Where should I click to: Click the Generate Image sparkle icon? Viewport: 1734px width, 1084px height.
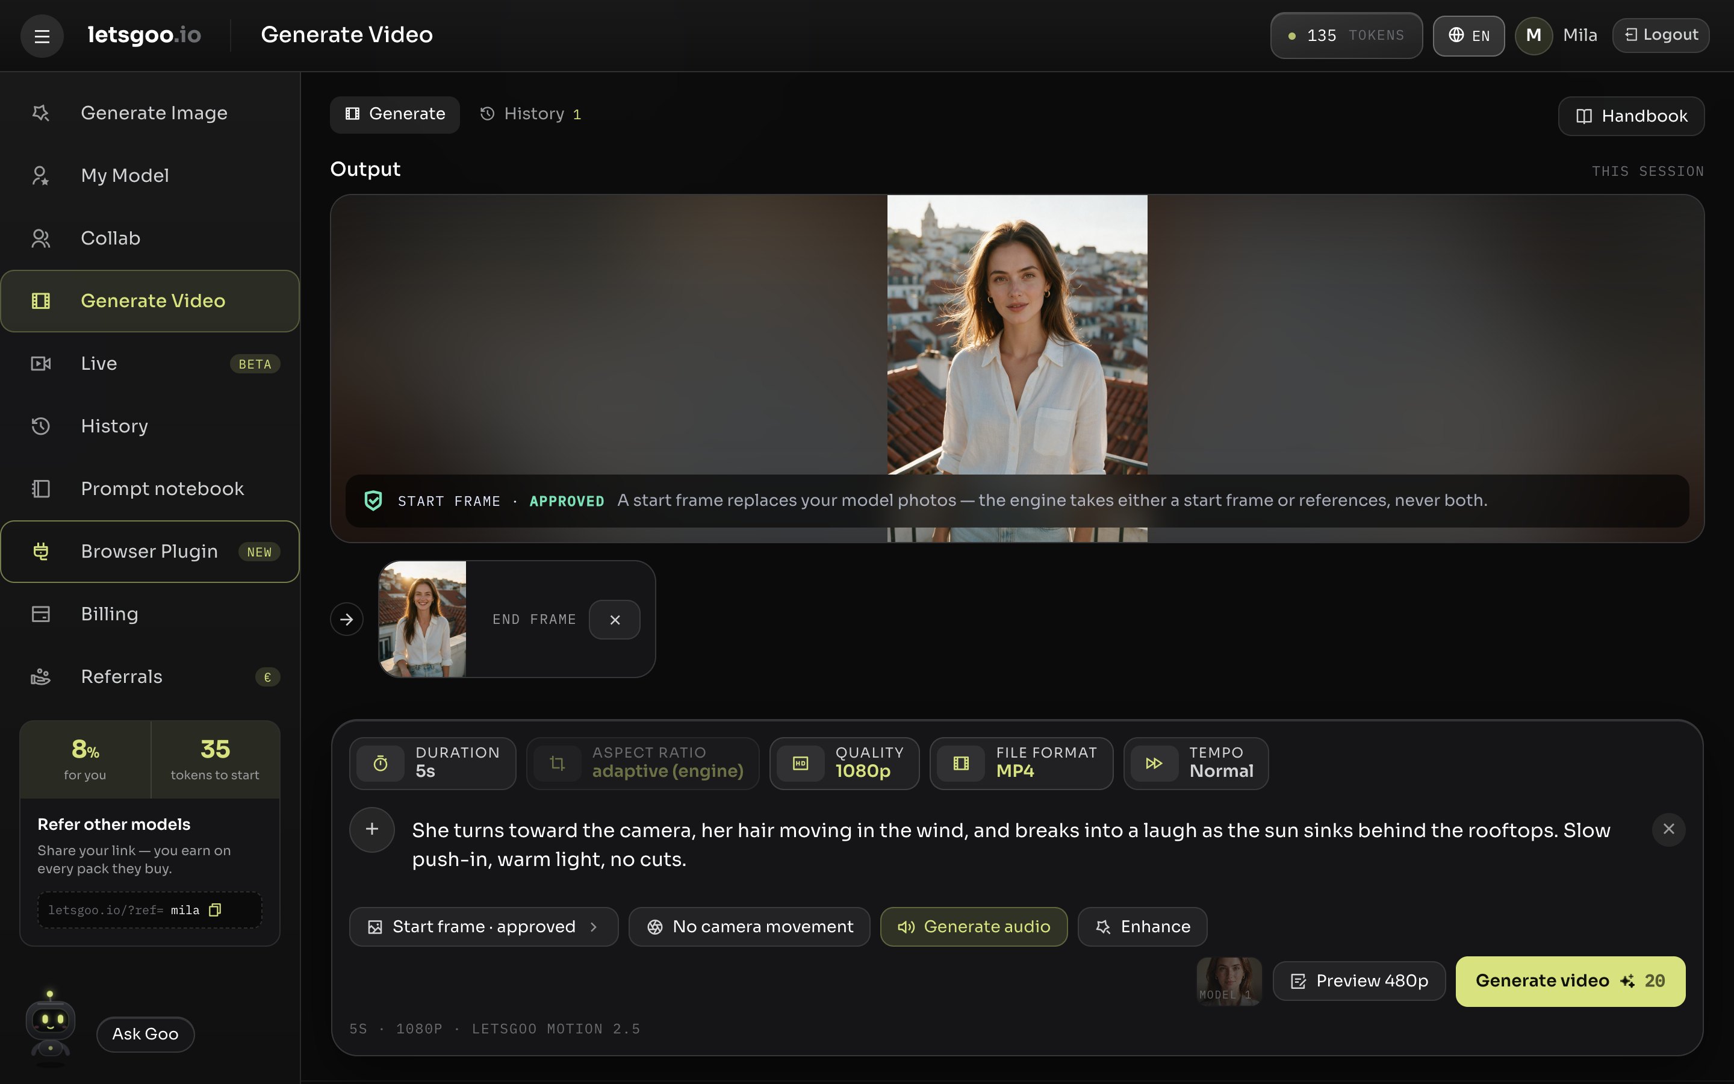click(41, 113)
